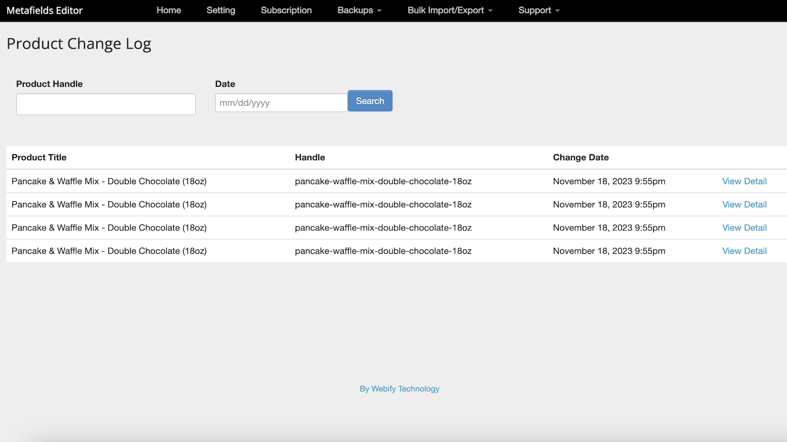
Task: Go to the Home menu item
Action: tap(169, 10)
